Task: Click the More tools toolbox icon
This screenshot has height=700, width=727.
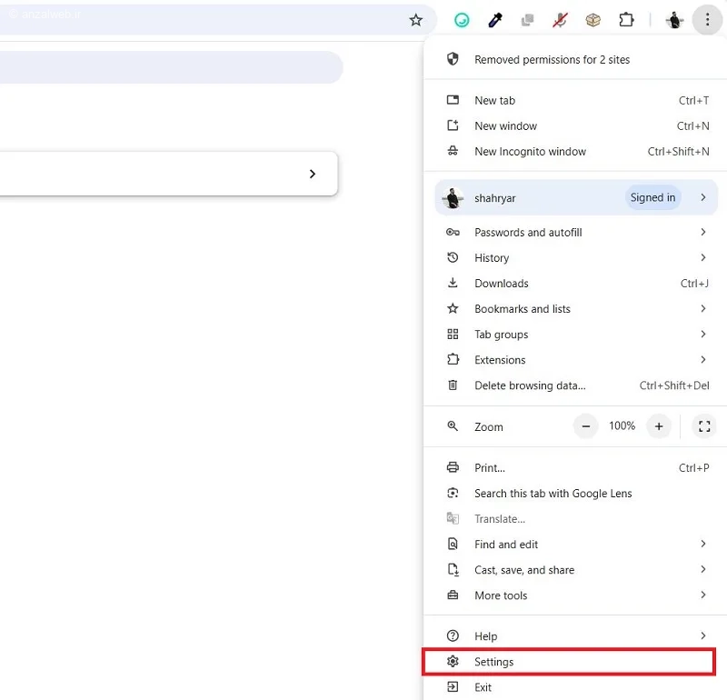Action: 453,595
